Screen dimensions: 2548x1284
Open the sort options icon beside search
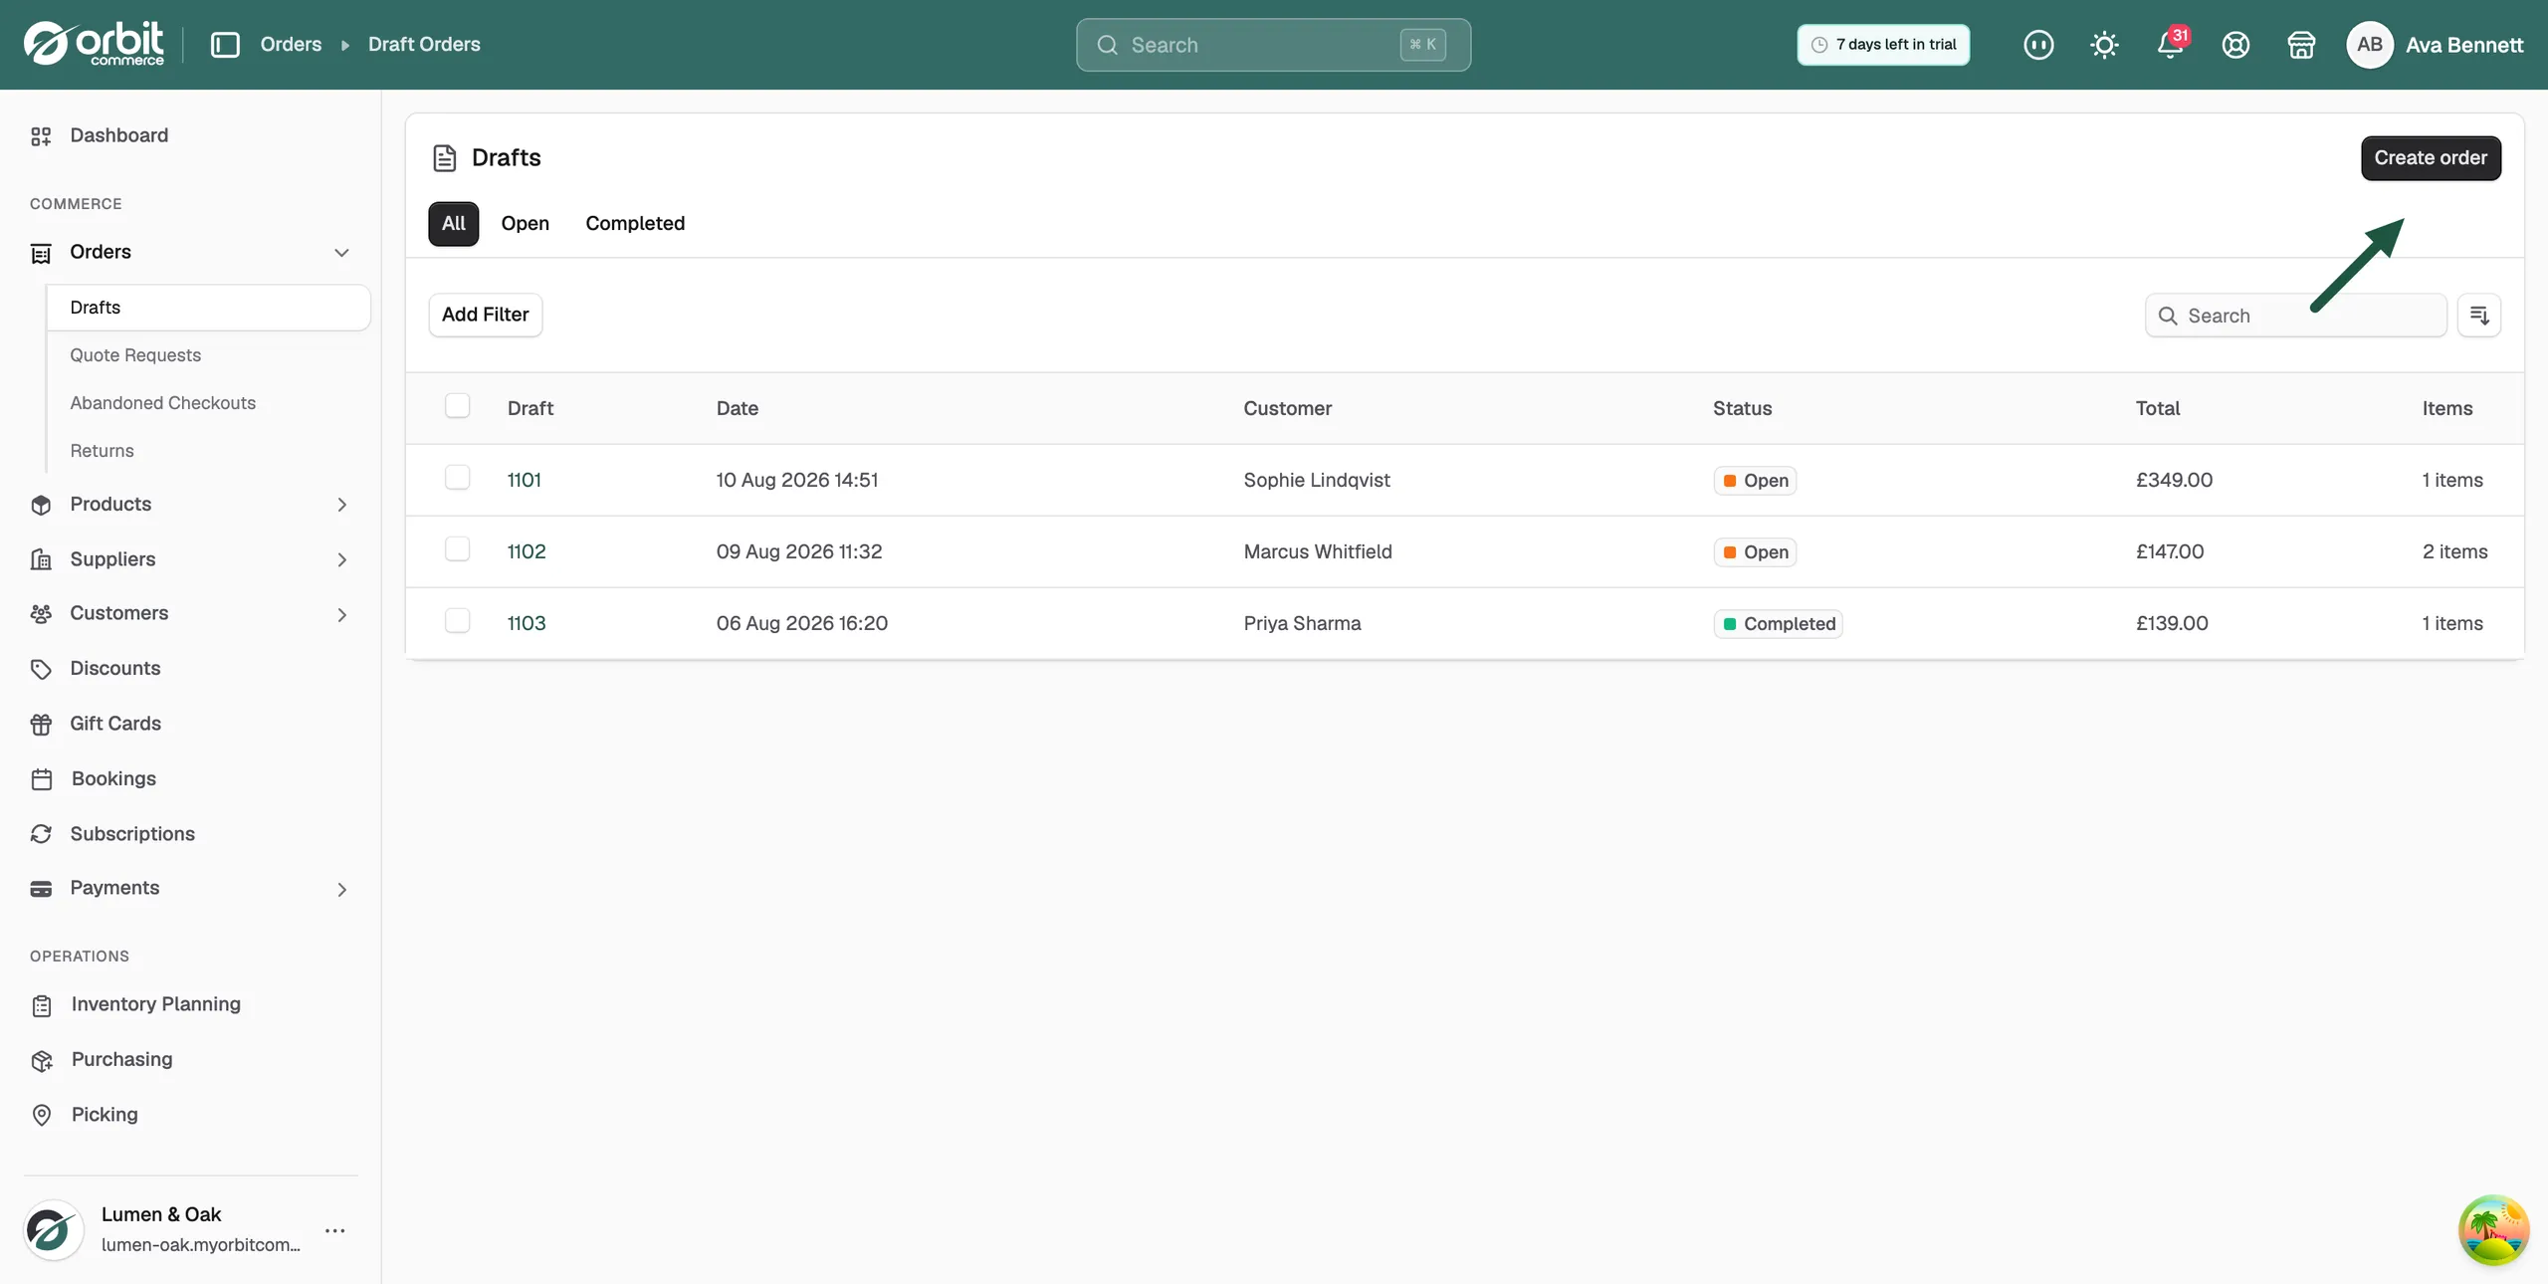2479,316
